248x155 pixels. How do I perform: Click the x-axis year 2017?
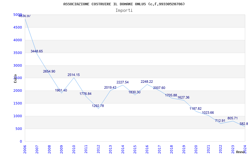click(159, 149)
